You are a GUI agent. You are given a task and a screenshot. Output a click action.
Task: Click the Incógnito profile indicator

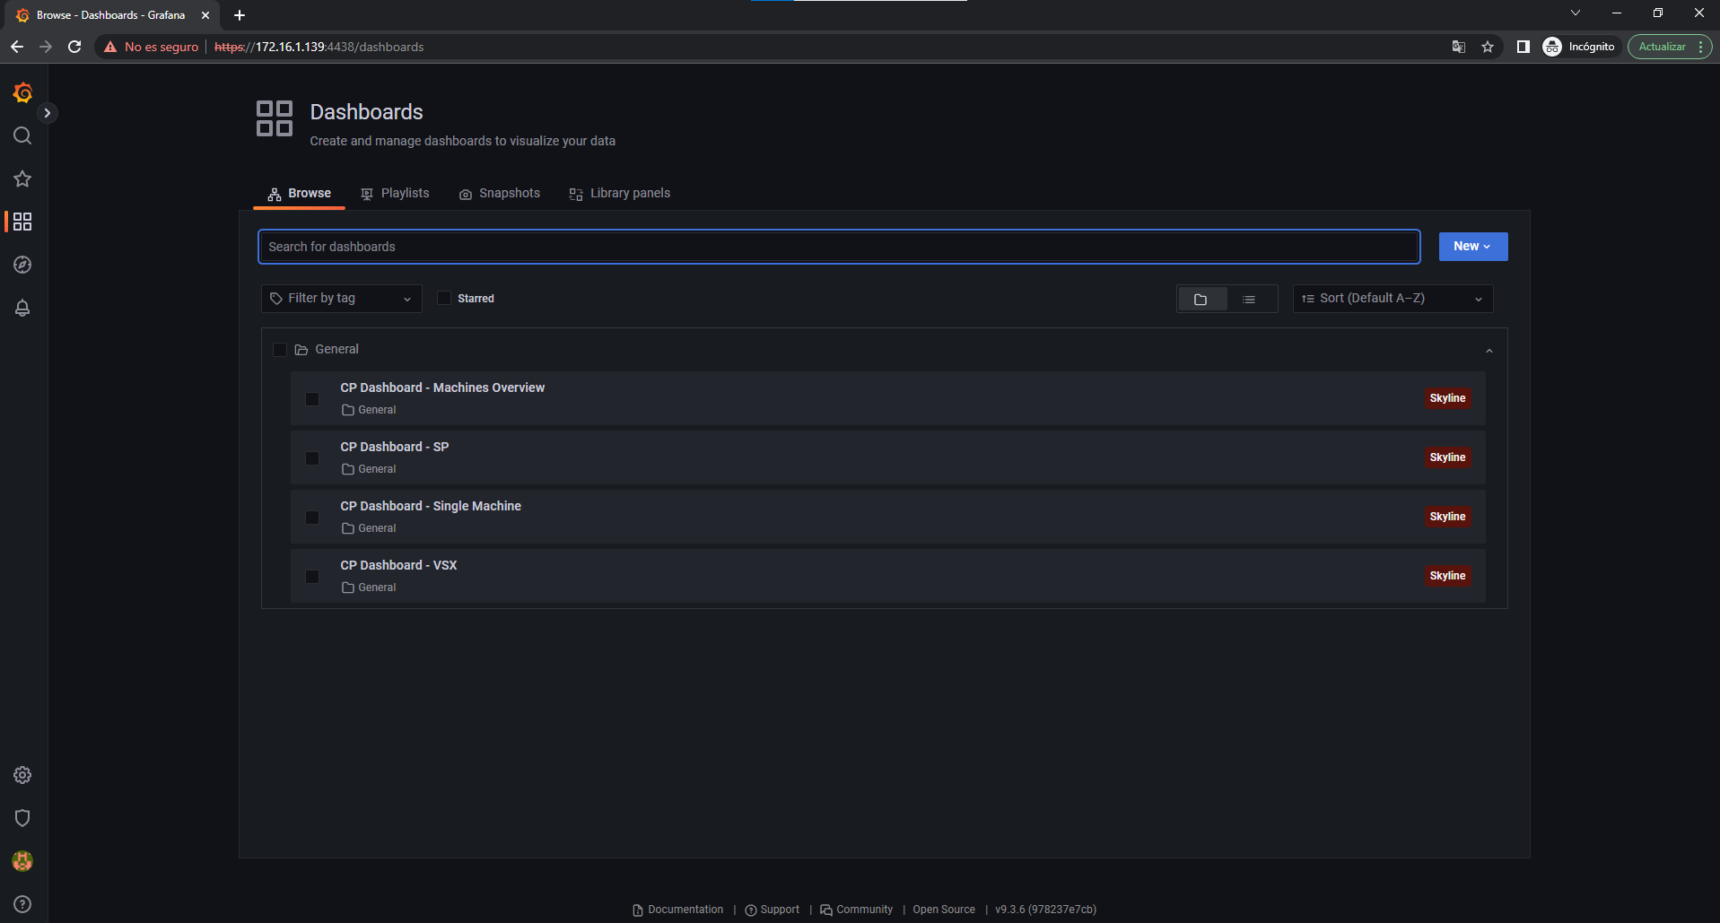click(1579, 47)
